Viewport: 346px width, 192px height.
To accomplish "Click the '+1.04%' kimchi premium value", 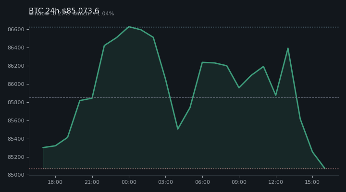I will (103, 13).
